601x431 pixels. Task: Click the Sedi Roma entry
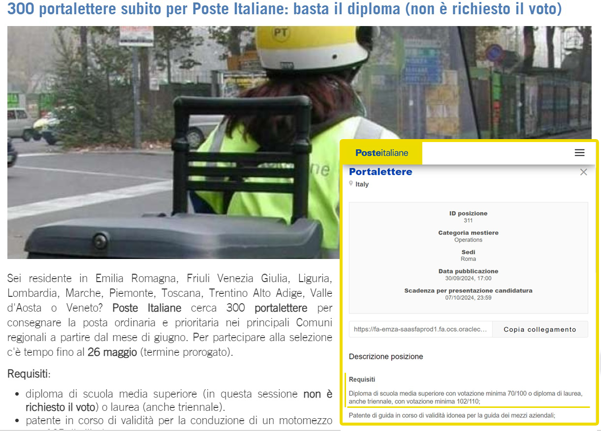click(x=468, y=256)
